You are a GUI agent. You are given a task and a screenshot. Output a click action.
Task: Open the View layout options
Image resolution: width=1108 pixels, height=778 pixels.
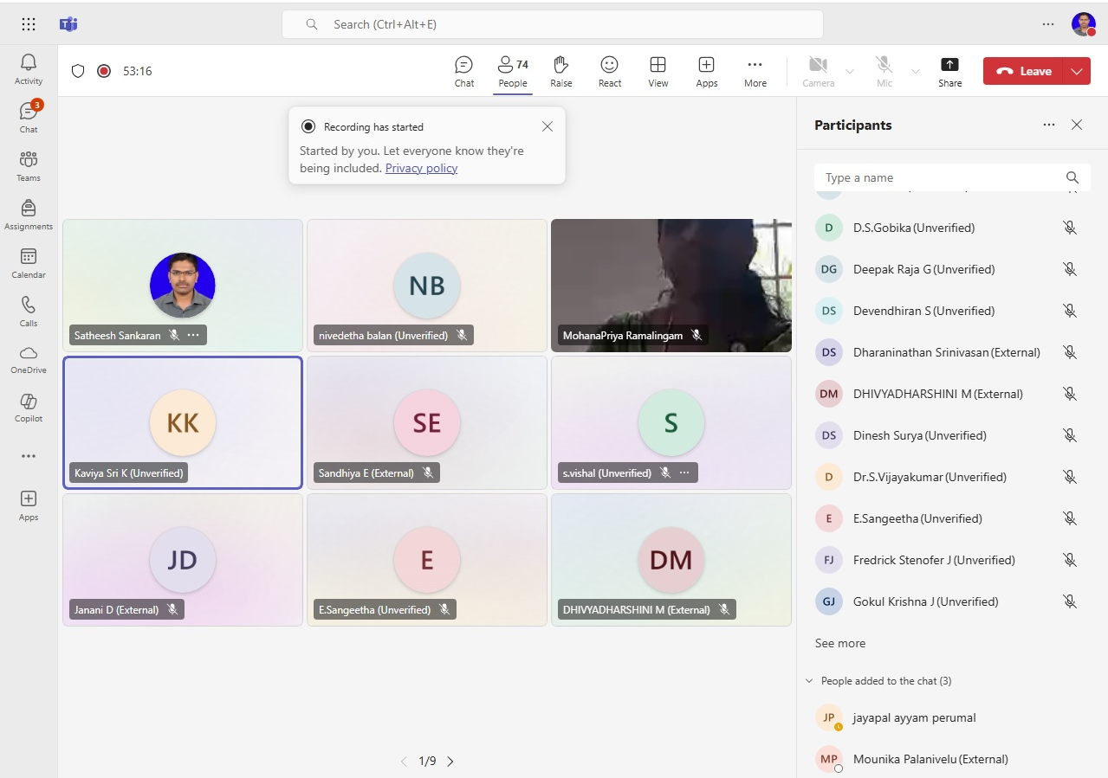click(x=658, y=71)
